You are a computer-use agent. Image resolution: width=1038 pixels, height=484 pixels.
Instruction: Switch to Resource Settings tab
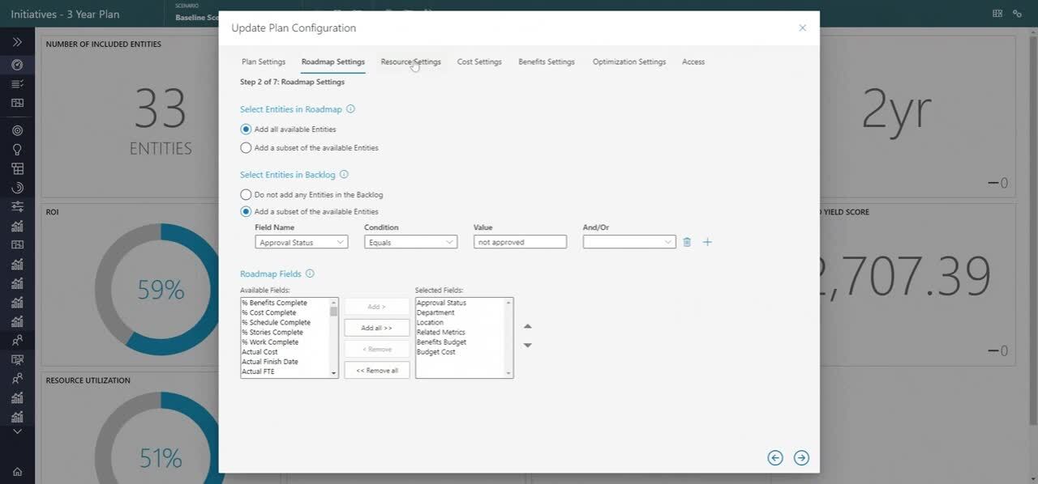pyautogui.click(x=411, y=62)
